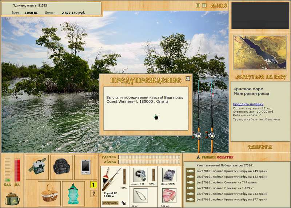Screen dimensions: 291x208
Task: Switch to rod slot 2
Action: [x=93, y=193]
